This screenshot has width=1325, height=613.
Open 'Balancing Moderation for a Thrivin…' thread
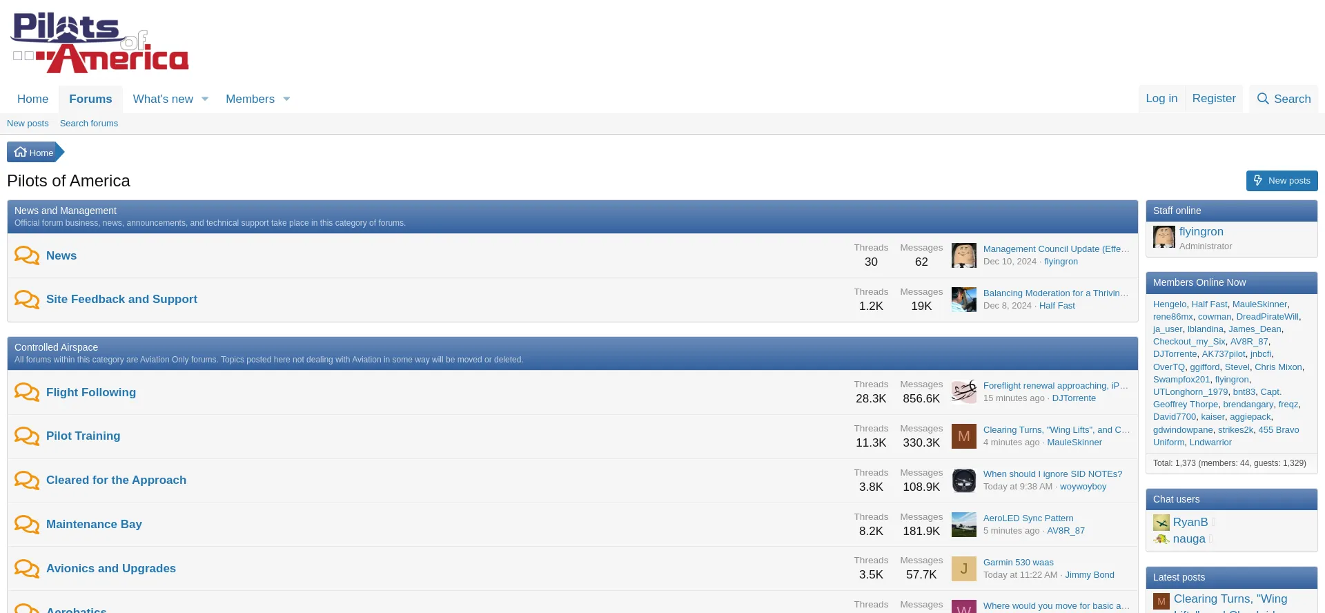[1056, 293]
